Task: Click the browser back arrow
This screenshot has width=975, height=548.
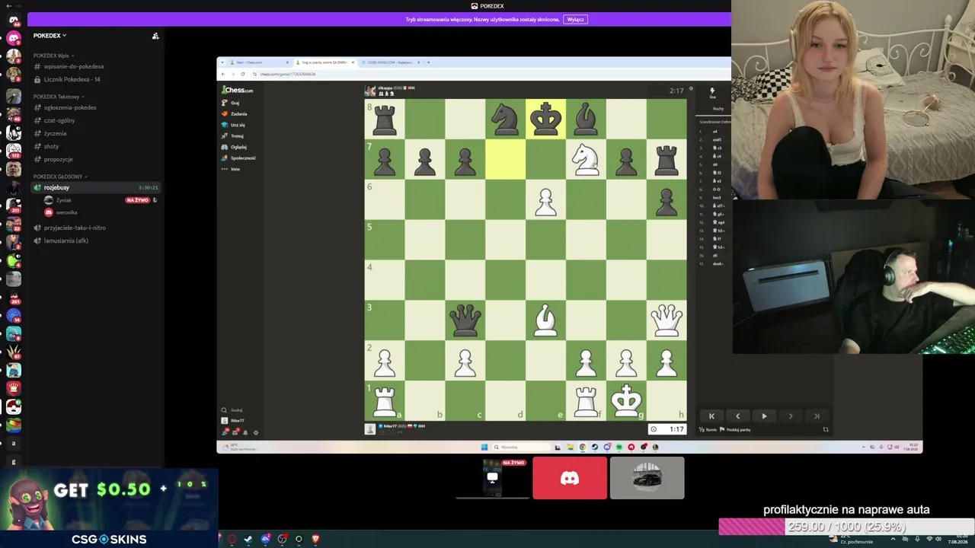Action: (x=222, y=74)
